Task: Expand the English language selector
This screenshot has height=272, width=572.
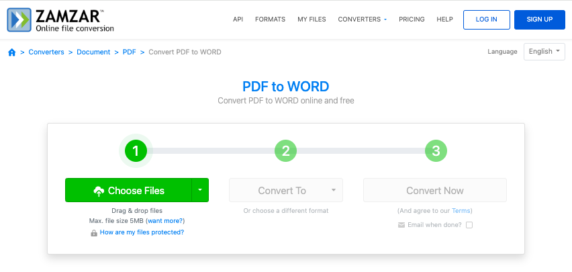Action: (x=544, y=52)
